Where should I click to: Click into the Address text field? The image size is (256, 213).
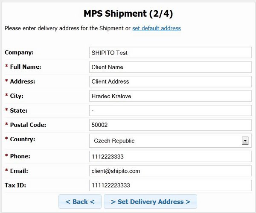pyautogui.click(x=170, y=82)
